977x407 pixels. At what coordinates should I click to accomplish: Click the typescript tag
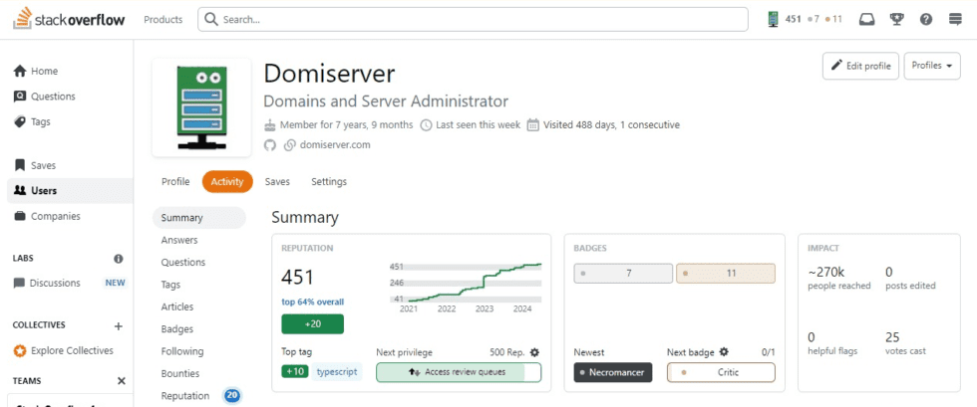(336, 371)
